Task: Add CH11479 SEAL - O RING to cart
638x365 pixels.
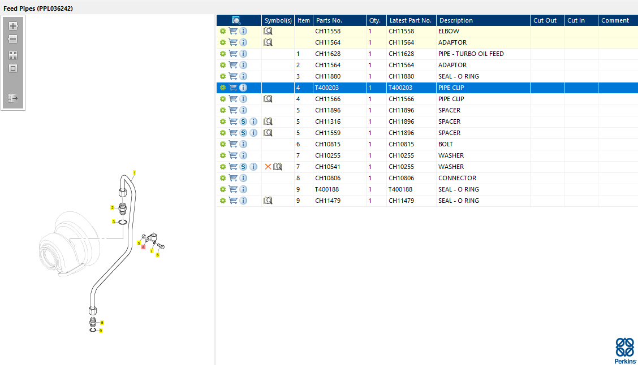Action: tap(233, 201)
